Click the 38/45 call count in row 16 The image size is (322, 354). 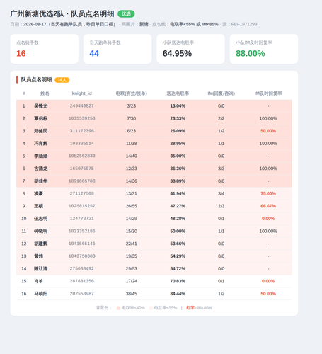(x=132, y=294)
